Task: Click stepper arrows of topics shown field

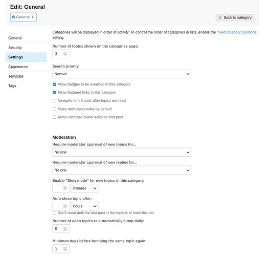Action: pyautogui.click(x=65, y=54)
